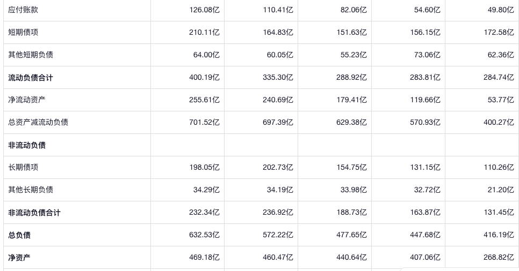
Task: Select the 268.82亿 net assets cell
Action: pyautogui.click(x=499, y=258)
